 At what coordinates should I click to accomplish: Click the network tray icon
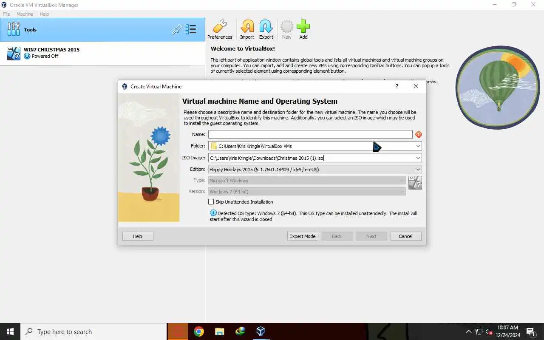point(479,331)
